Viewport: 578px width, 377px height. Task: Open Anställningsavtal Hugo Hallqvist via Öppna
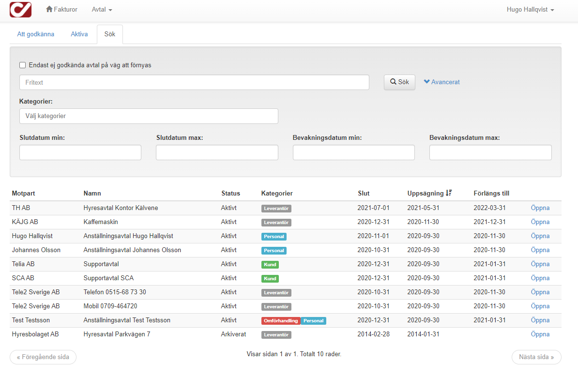click(540, 236)
